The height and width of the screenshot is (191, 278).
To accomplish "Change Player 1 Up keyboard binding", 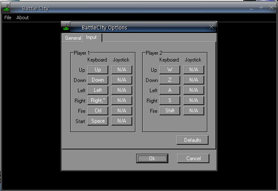I will 98,70.
